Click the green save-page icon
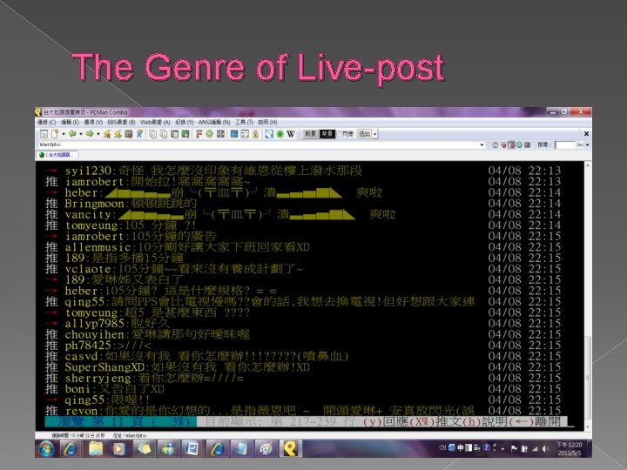 coord(185,134)
